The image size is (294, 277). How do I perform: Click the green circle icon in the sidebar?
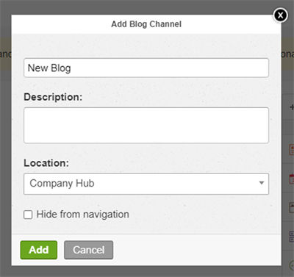(x=292, y=265)
